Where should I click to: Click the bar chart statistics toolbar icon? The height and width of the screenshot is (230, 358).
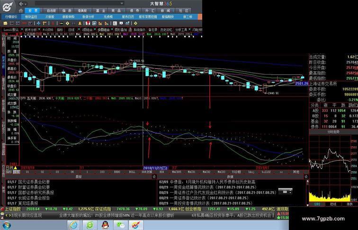click(127, 23)
